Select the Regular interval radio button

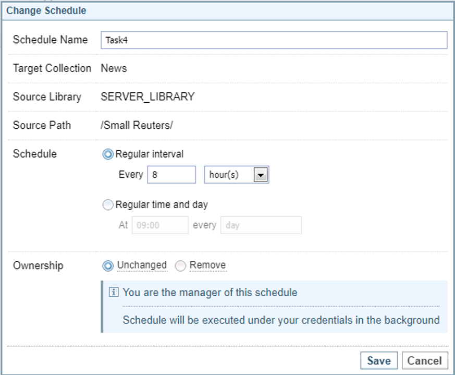pos(108,154)
